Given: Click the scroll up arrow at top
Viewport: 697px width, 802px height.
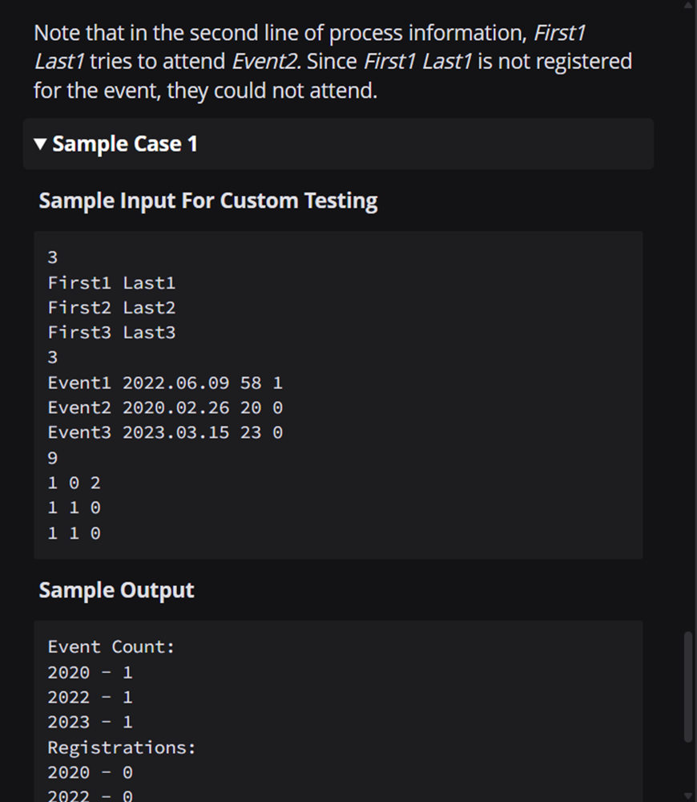Looking at the screenshot, I should click(688, 4).
